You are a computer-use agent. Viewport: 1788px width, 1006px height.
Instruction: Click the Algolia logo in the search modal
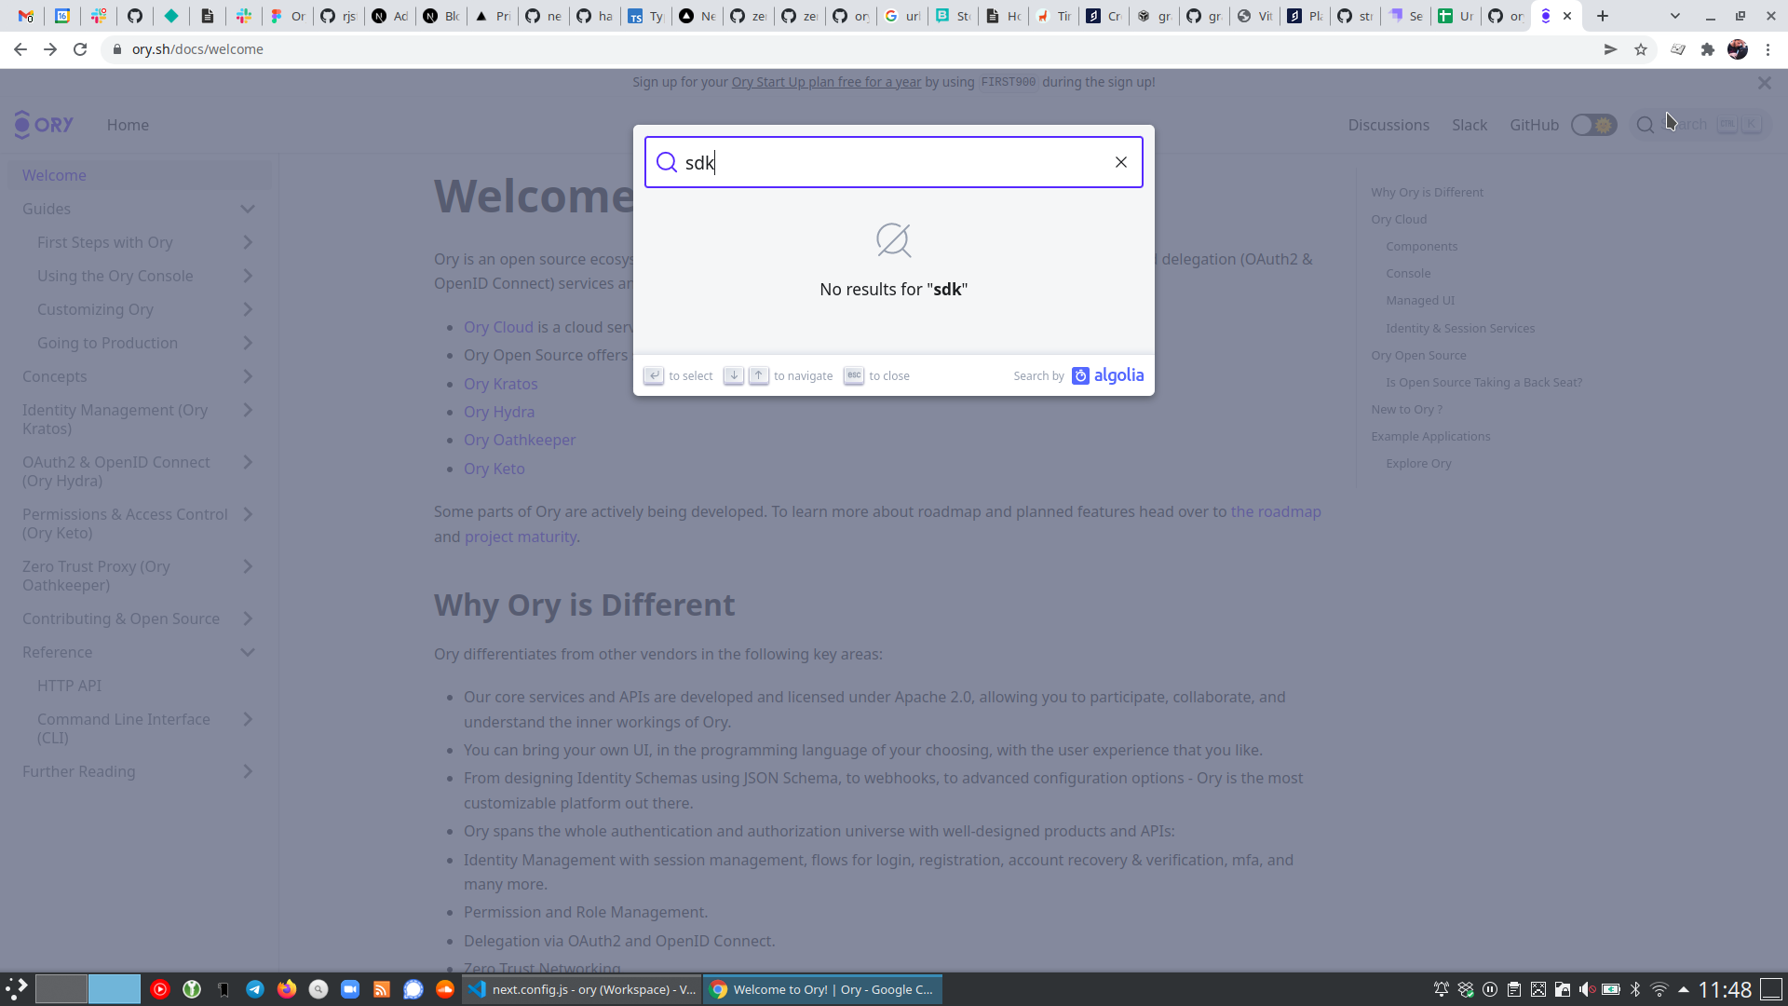tap(1108, 375)
